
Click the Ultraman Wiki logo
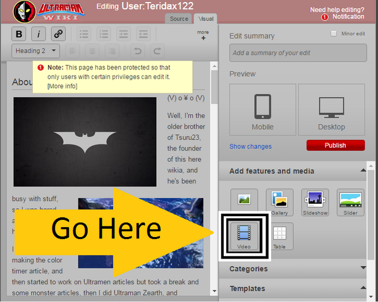pos(49,12)
